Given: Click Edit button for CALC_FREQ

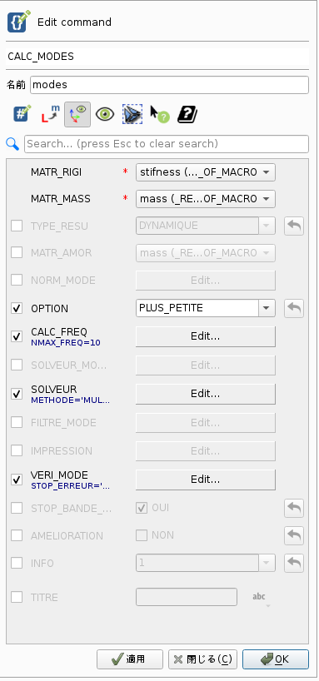Looking at the screenshot, I should click(206, 336).
